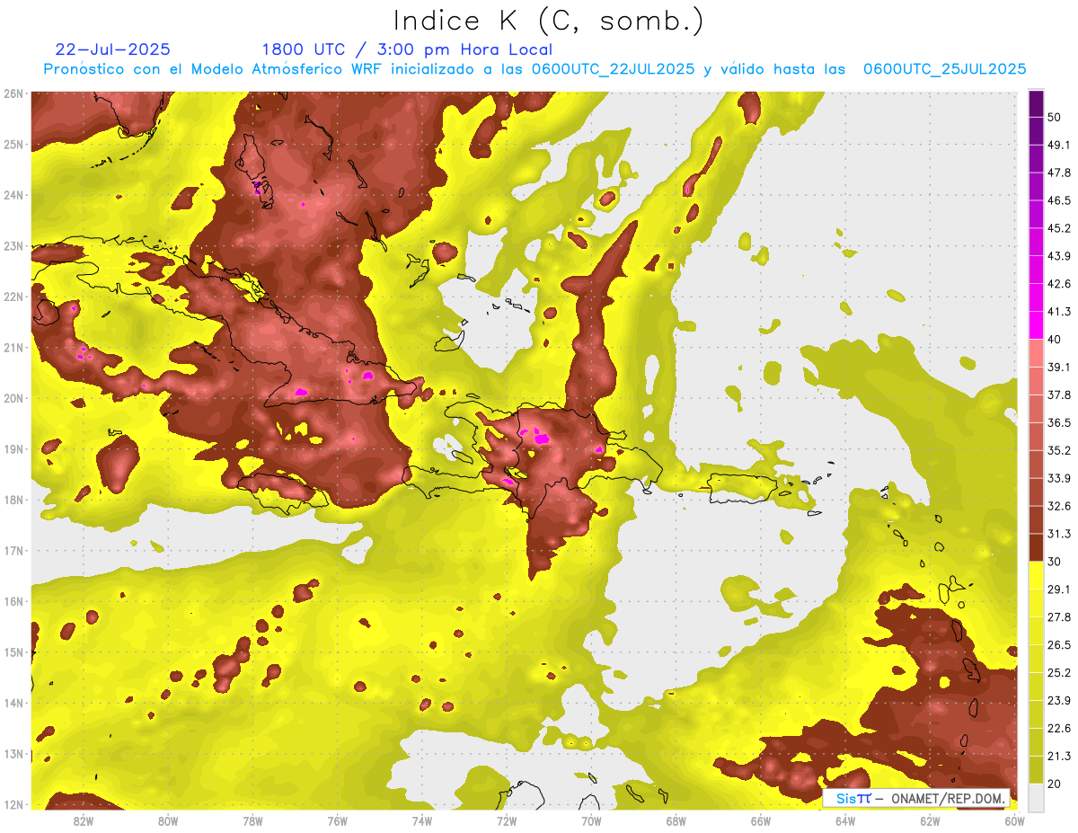Click the 'SisTT - ONAMET/REP.DOM.' credit box
The width and height of the screenshot is (1078, 833).
click(916, 798)
